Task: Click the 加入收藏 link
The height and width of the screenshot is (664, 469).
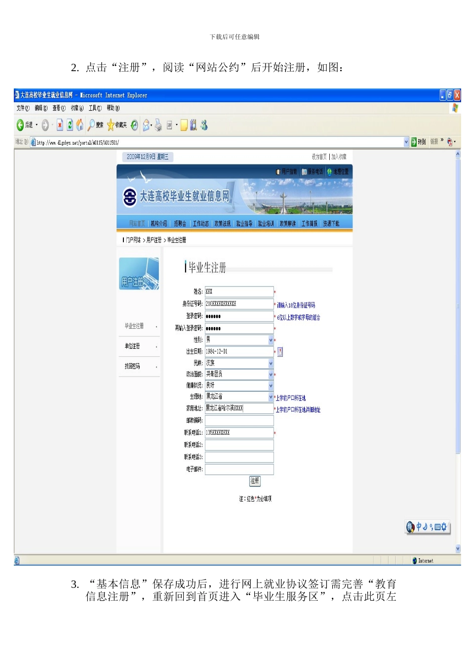Action: (339, 157)
